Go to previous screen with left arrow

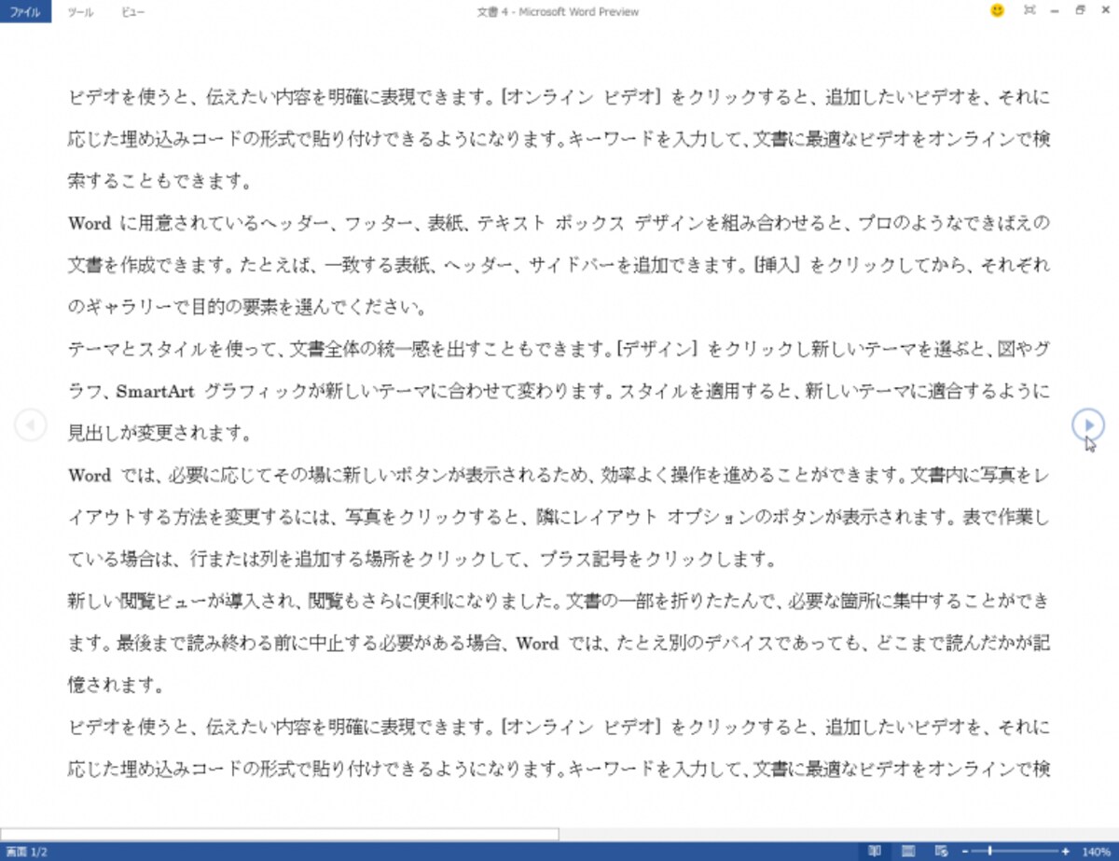31,425
